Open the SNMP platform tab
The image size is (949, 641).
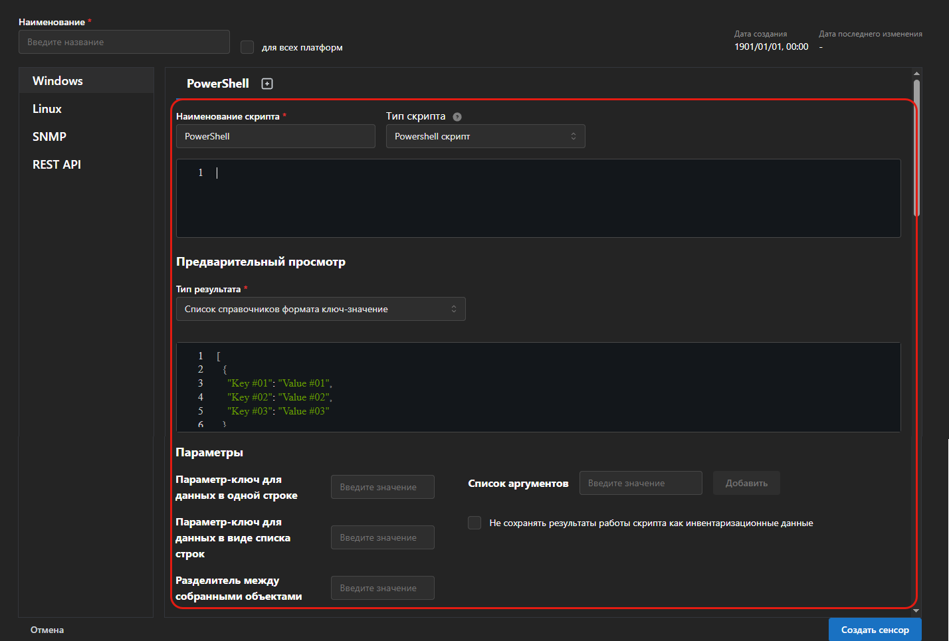point(50,137)
